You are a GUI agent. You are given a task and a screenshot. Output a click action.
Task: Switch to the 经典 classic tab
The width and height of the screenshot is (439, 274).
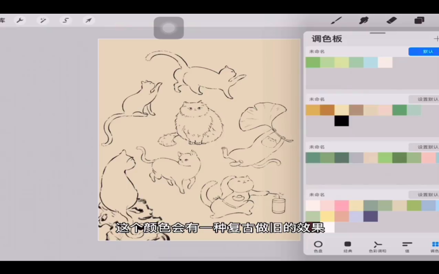[x=348, y=246]
